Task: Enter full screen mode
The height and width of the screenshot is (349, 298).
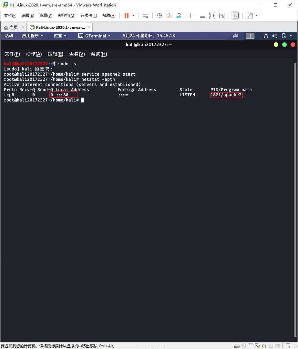Action: (212, 16)
